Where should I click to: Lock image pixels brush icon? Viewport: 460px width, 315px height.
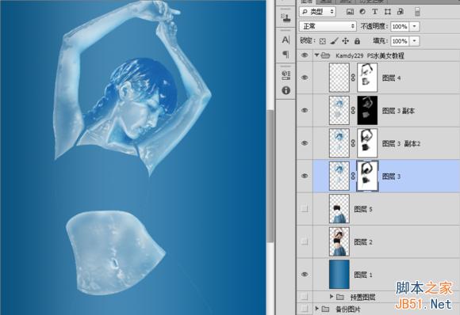(x=334, y=41)
